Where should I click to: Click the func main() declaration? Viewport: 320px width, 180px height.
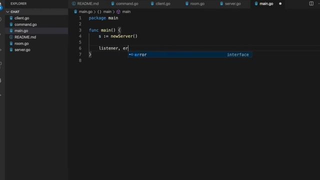(104, 30)
